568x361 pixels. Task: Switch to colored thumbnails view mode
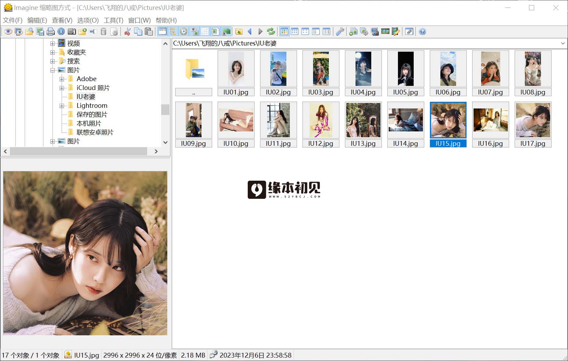click(284, 32)
